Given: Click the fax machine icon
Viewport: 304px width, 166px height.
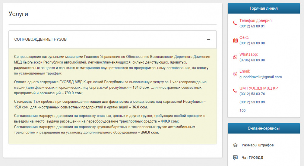Looking at the screenshot, I should point(235,40).
